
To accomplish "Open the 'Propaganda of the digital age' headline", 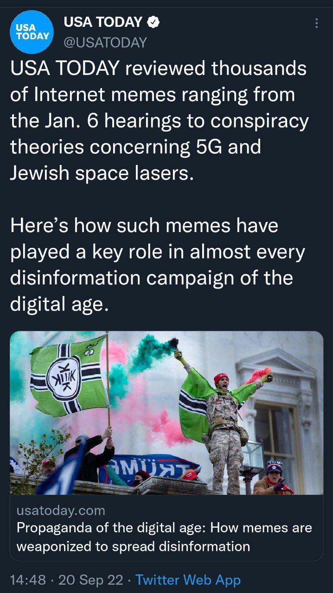I will pos(164,528).
